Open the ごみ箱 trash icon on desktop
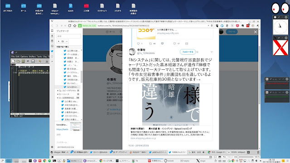The image size is (290, 163). (87, 8)
